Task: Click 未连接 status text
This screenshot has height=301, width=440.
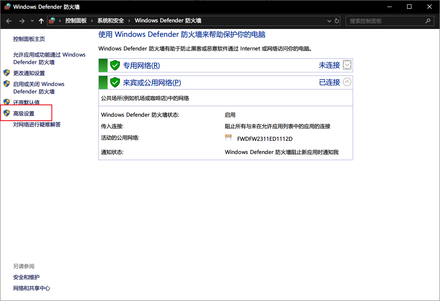Action: coord(329,65)
